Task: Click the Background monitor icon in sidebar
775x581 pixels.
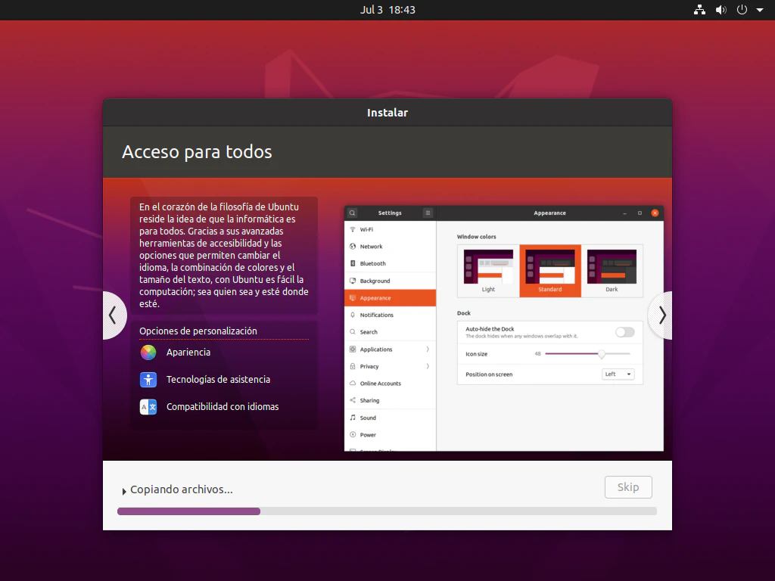Action: coord(353,281)
